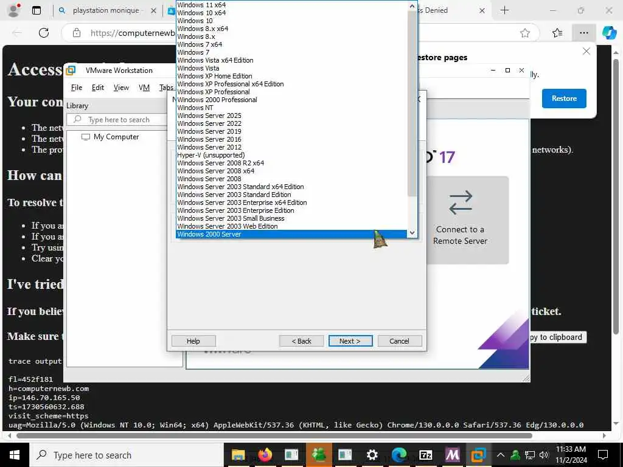The width and height of the screenshot is (623, 467).
Task: Select Windows 8.x x64 entry
Action: [291, 29]
